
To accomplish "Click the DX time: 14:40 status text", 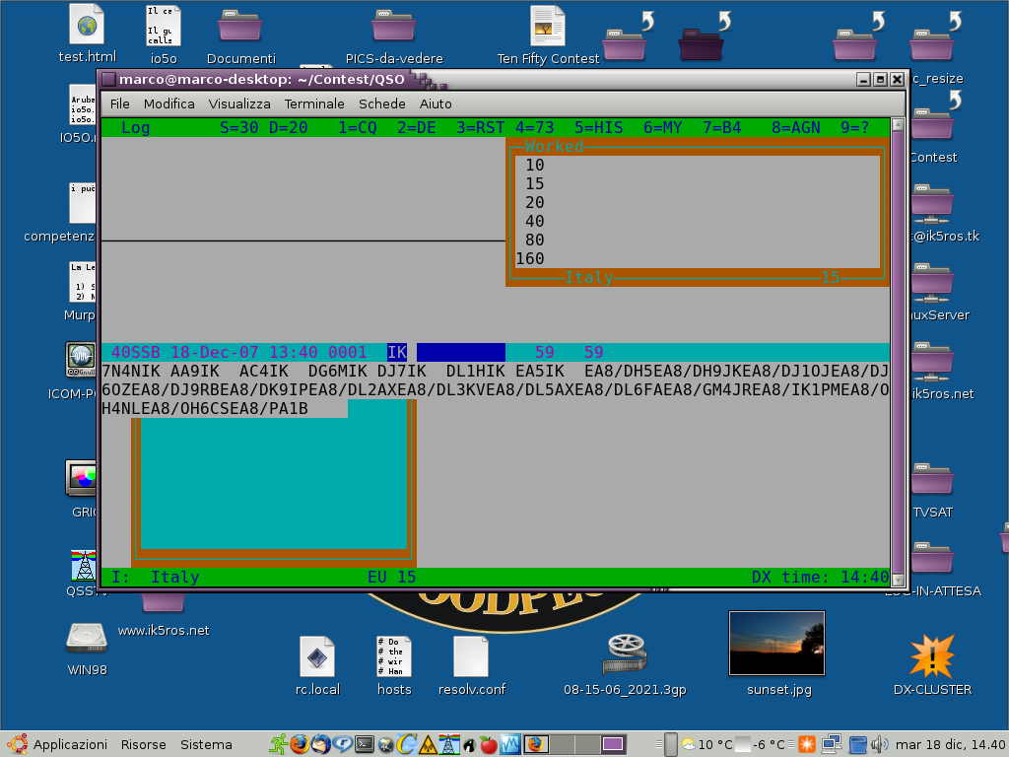I will click(x=820, y=577).
